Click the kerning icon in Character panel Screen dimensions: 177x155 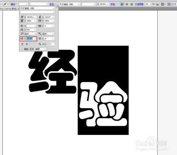tap(22, 26)
